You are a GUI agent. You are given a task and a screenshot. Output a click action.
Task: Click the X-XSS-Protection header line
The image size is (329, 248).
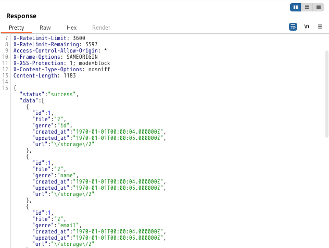tap(61, 63)
